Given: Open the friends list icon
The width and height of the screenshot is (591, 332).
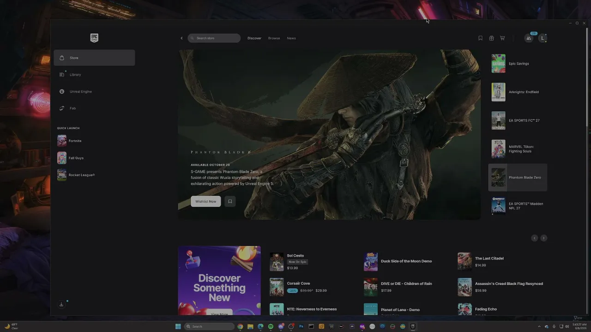Looking at the screenshot, I should pyautogui.click(x=529, y=38).
